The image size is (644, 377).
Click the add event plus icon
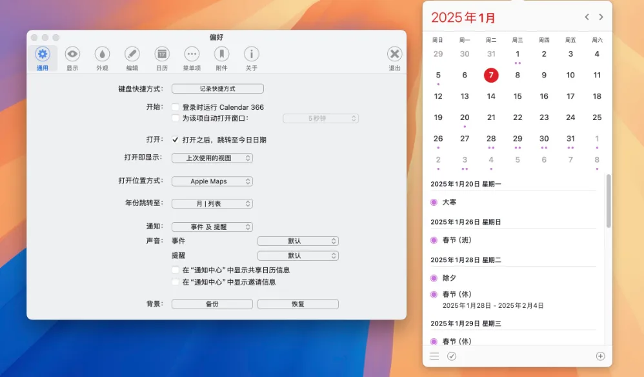(x=600, y=356)
